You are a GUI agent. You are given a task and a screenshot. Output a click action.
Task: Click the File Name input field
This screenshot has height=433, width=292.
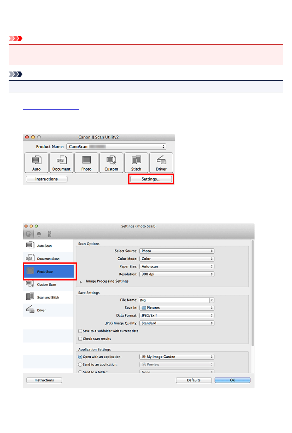pyautogui.click(x=174, y=300)
